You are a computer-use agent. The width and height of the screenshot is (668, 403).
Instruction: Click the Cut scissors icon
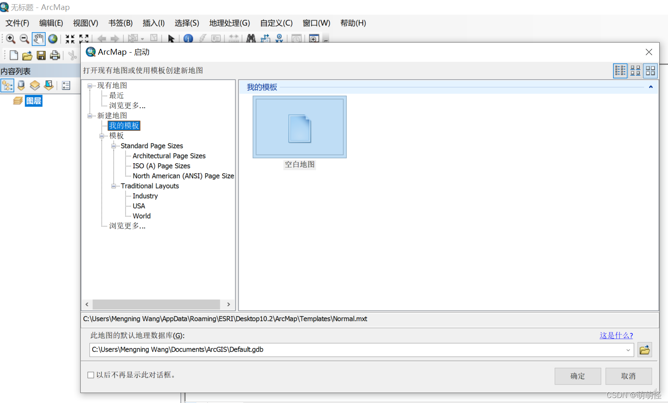pos(72,55)
